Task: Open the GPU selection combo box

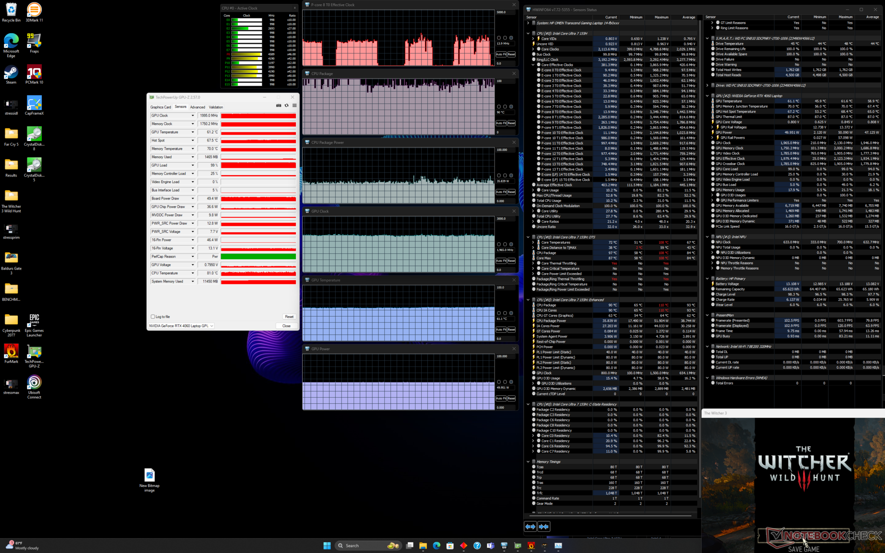Action: pyautogui.click(x=181, y=326)
